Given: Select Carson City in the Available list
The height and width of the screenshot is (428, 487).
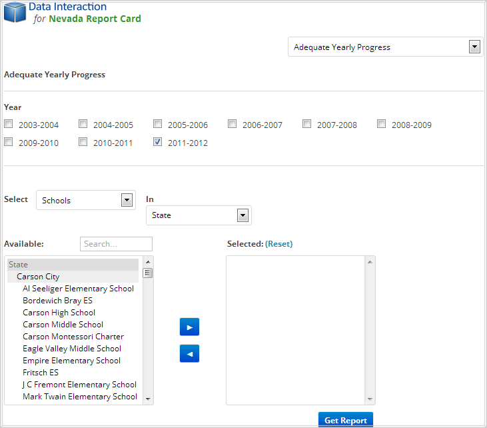Looking at the screenshot, I should 73,277.
